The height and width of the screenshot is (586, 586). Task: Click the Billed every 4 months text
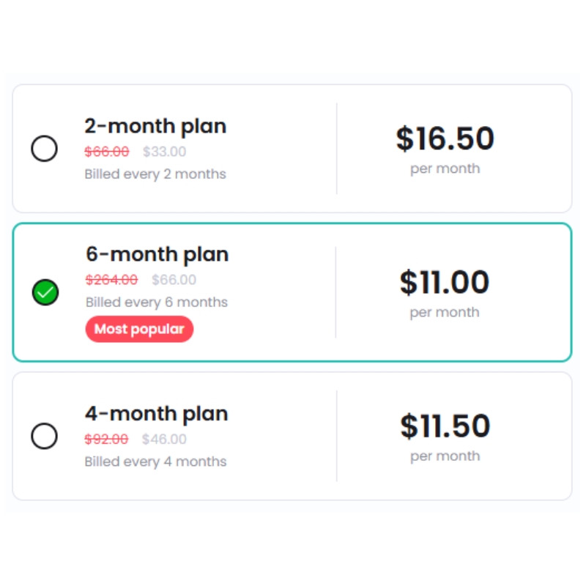point(155,461)
